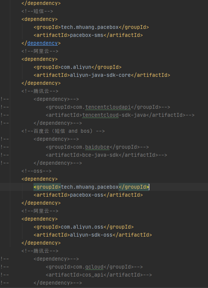Click the artifactId aliyun-sdk-oss line
This screenshot has height=288, width=208.
93,235
